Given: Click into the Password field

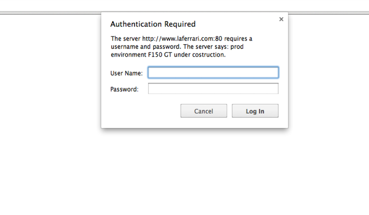Looking at the screenshot, I should click(213, 88).
